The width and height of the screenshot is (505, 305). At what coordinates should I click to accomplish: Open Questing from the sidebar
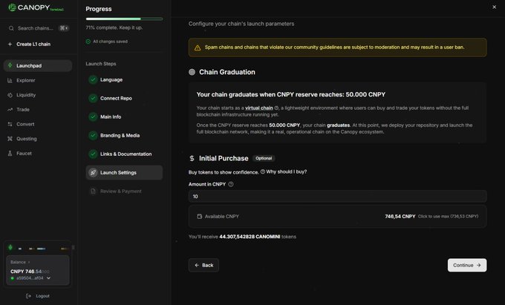click(27, 139)
